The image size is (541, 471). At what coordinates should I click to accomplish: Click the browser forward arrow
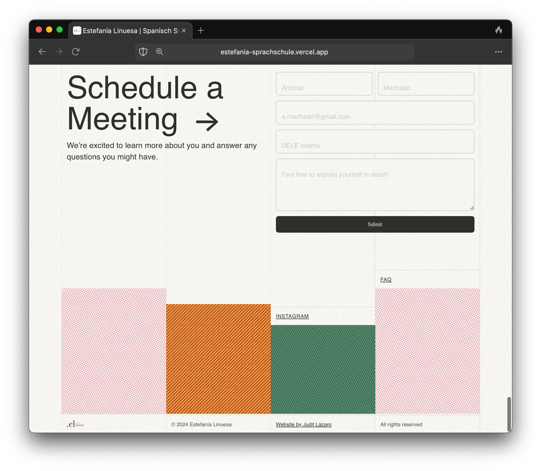pyautogui.click(x=59, y=52)
